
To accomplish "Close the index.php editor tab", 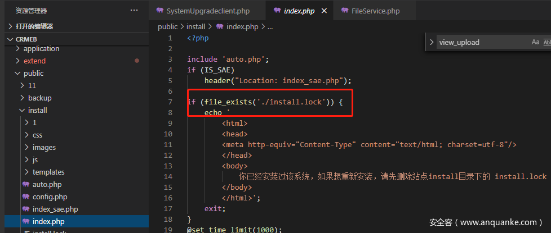I will coord(323,11).
